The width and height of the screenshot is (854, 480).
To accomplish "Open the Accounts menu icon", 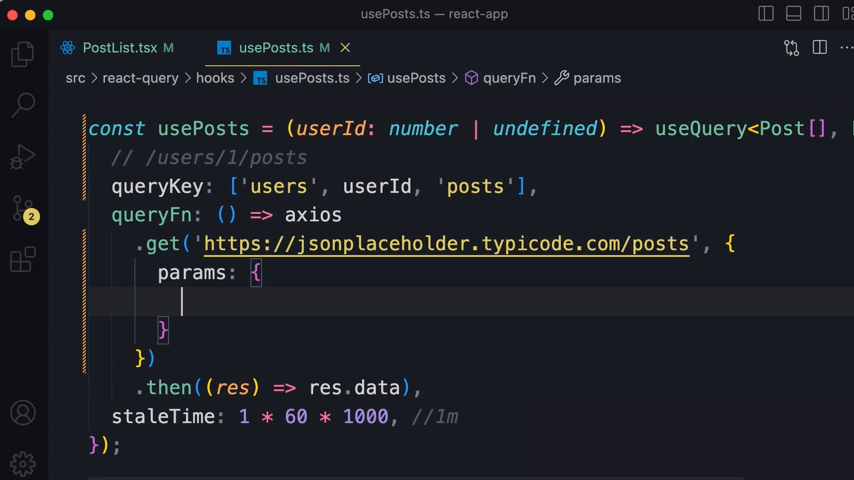I will tap(23, 412).
